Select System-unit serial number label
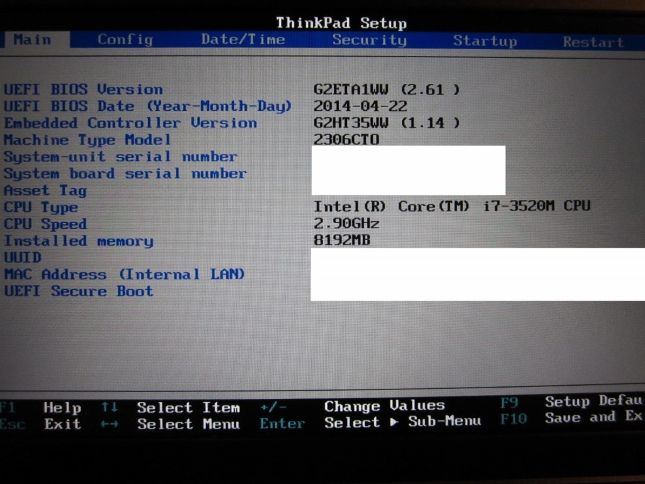 click(x=120, y=157)
